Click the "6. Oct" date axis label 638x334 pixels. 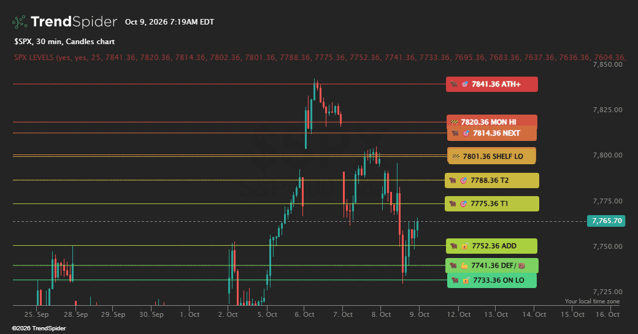coord(304,314)
